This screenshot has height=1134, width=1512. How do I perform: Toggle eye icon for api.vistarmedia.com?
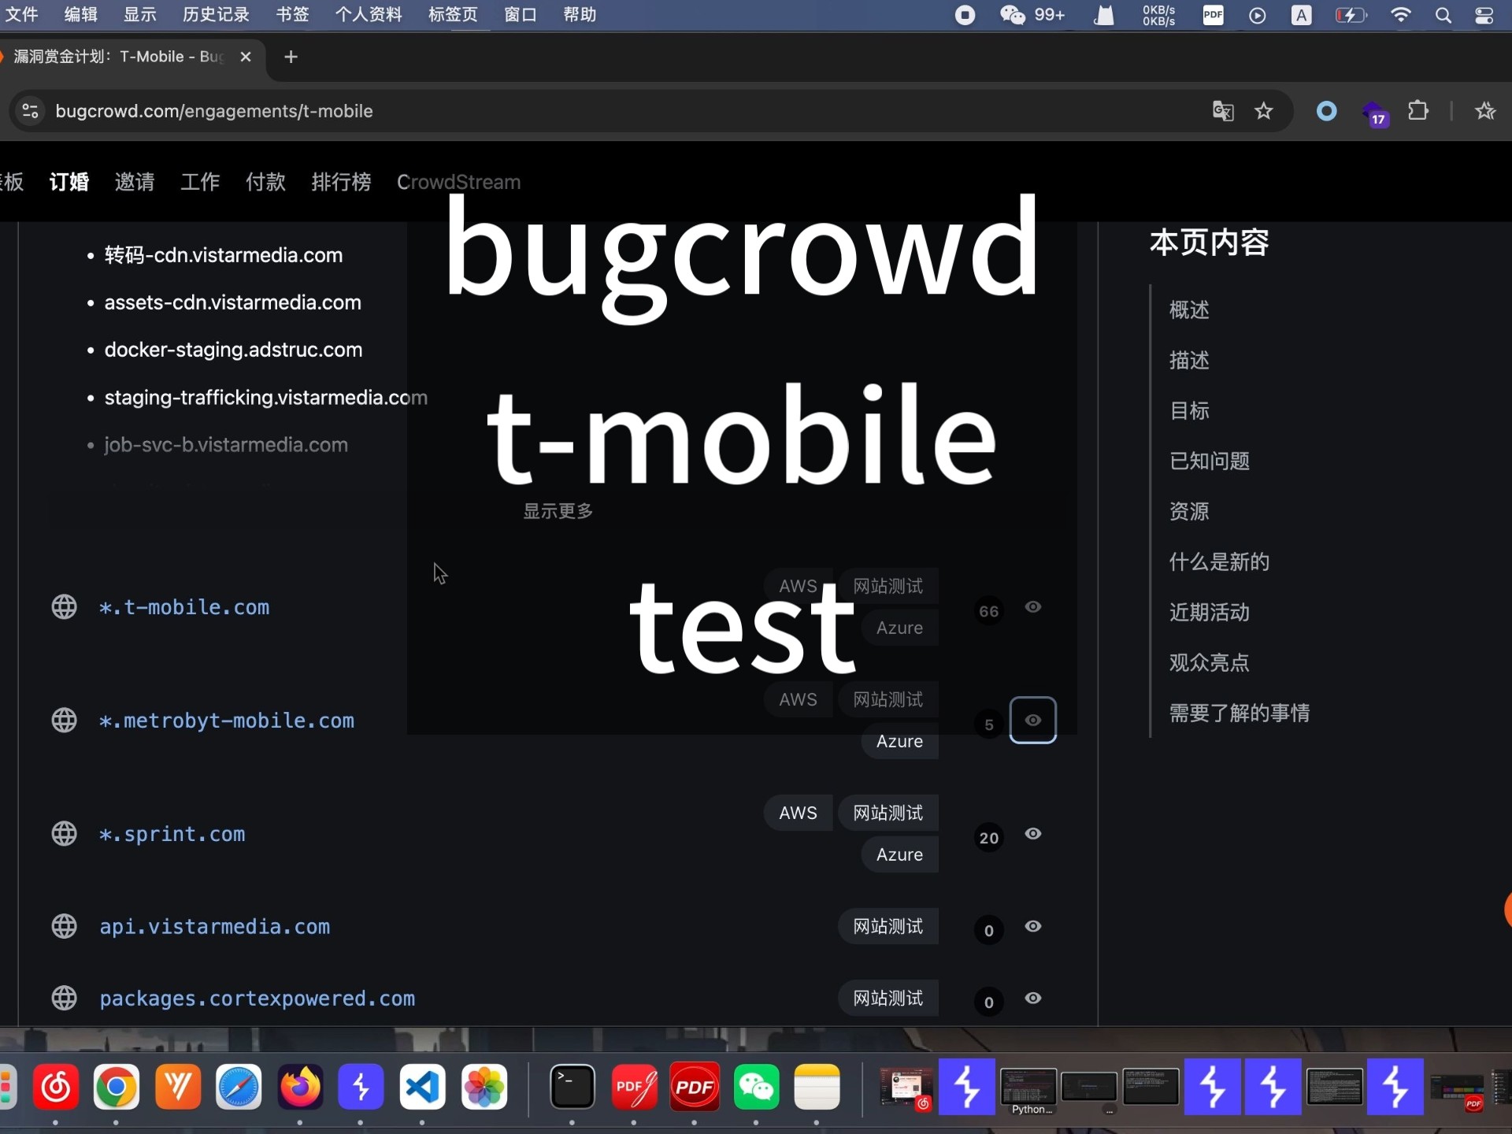[x=1032, y=926]
